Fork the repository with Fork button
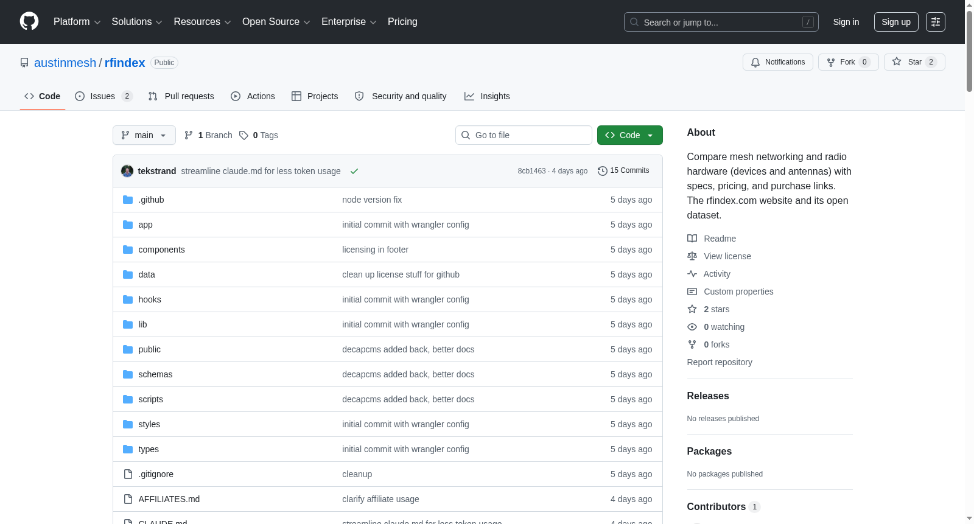This screenshot has height=524, width=974. click(x=848, y=62)
